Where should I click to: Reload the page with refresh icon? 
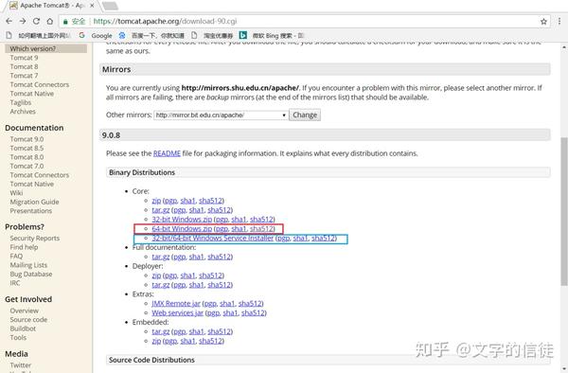36,22
